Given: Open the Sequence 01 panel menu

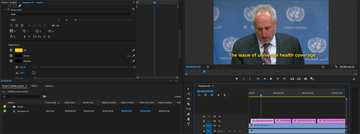Looking at the screenshot, I should tap(213, 86).
